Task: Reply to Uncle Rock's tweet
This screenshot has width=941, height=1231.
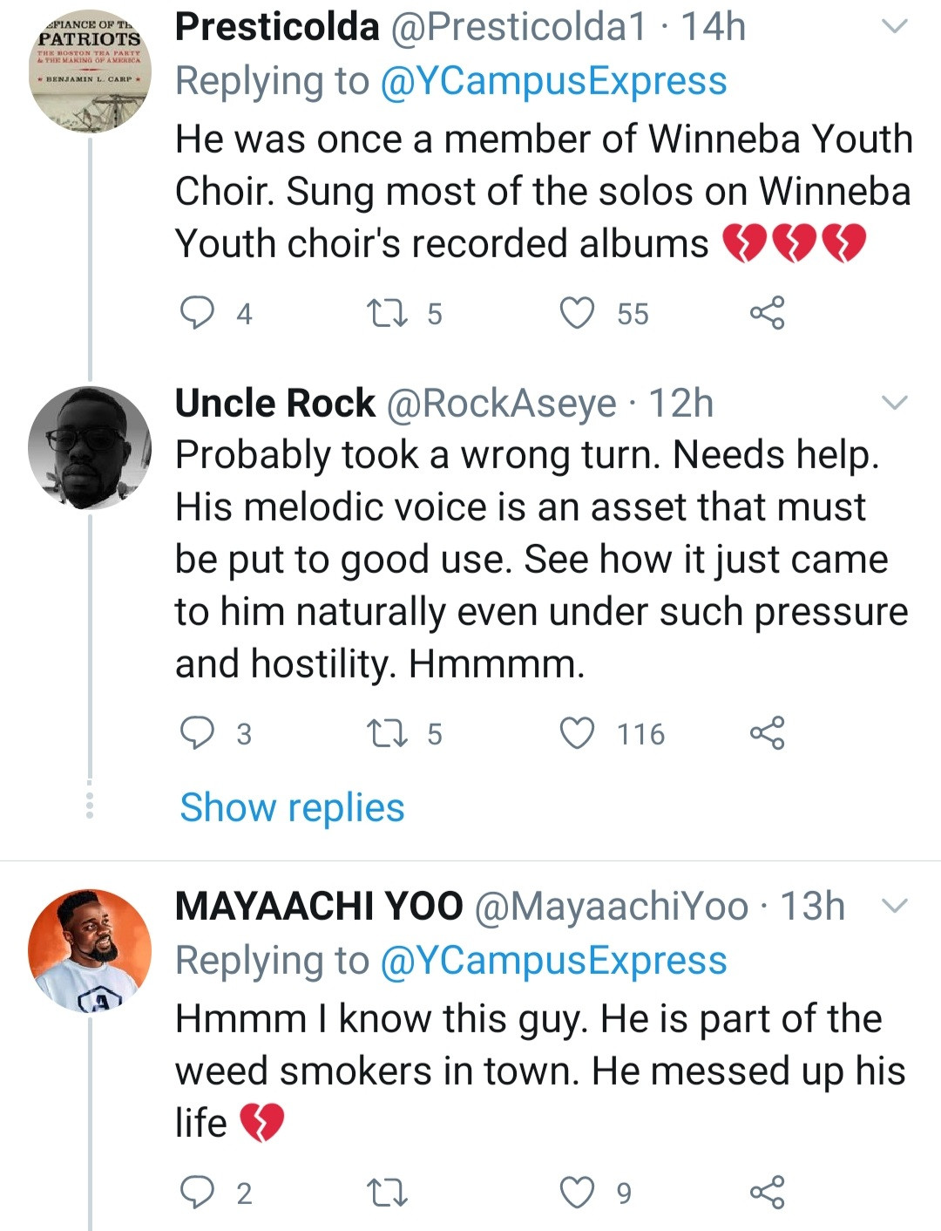Action: pyautogui.click(x=197, y=732)
